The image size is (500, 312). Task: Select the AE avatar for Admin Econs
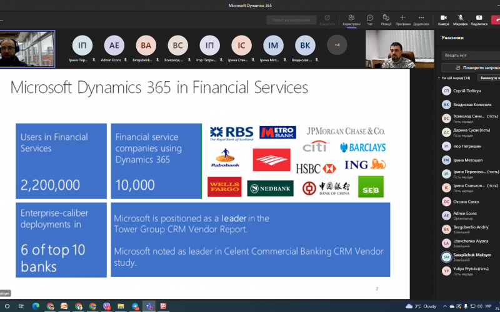pyautogui.click(x=114, y=46)
